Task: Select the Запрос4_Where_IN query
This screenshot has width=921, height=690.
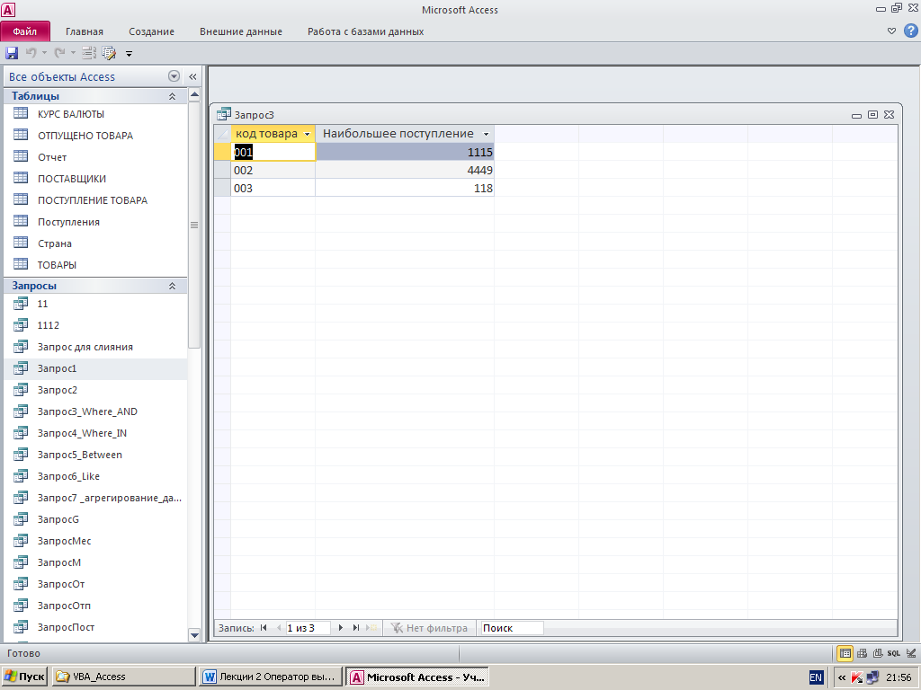Action: point(95,433)
